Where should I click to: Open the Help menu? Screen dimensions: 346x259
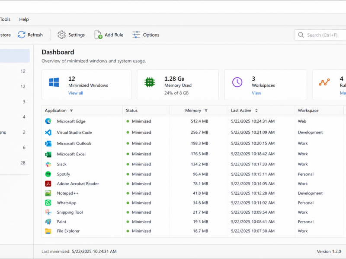tap(24, 19)
